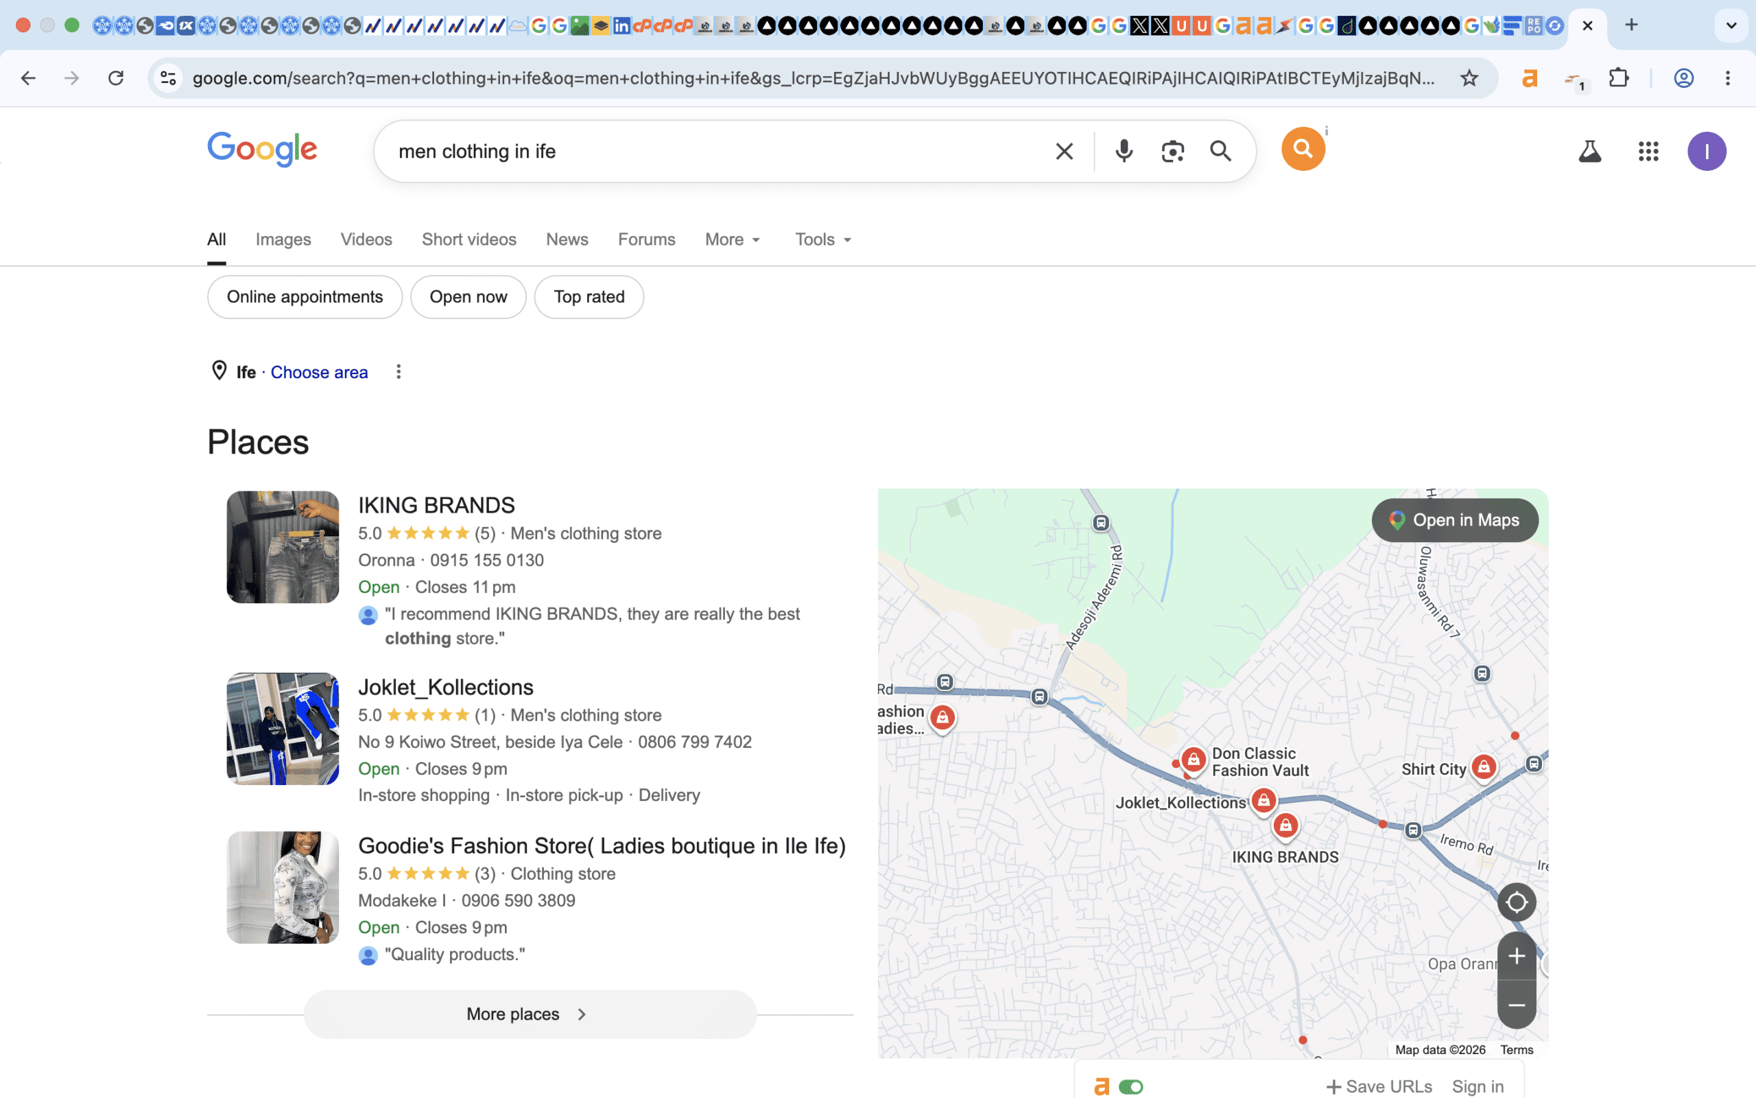
Task: Click Open in Maps button
Action: click(x=1455, y=520)
